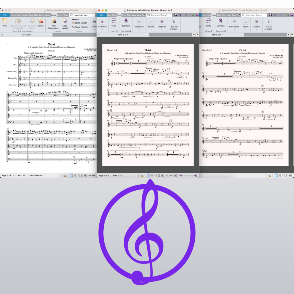Viewport: 294px width, 294px height.
Task: Open the Symbols gallery in Horn 1 in F window
Action: click(x=126, y=24)
